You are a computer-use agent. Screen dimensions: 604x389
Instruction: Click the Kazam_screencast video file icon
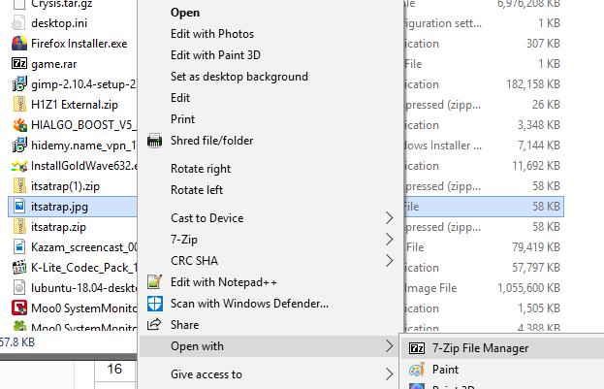[x=19, y=246]
